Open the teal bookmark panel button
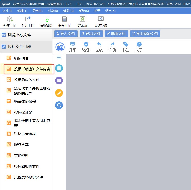 [x=59, y=68]
